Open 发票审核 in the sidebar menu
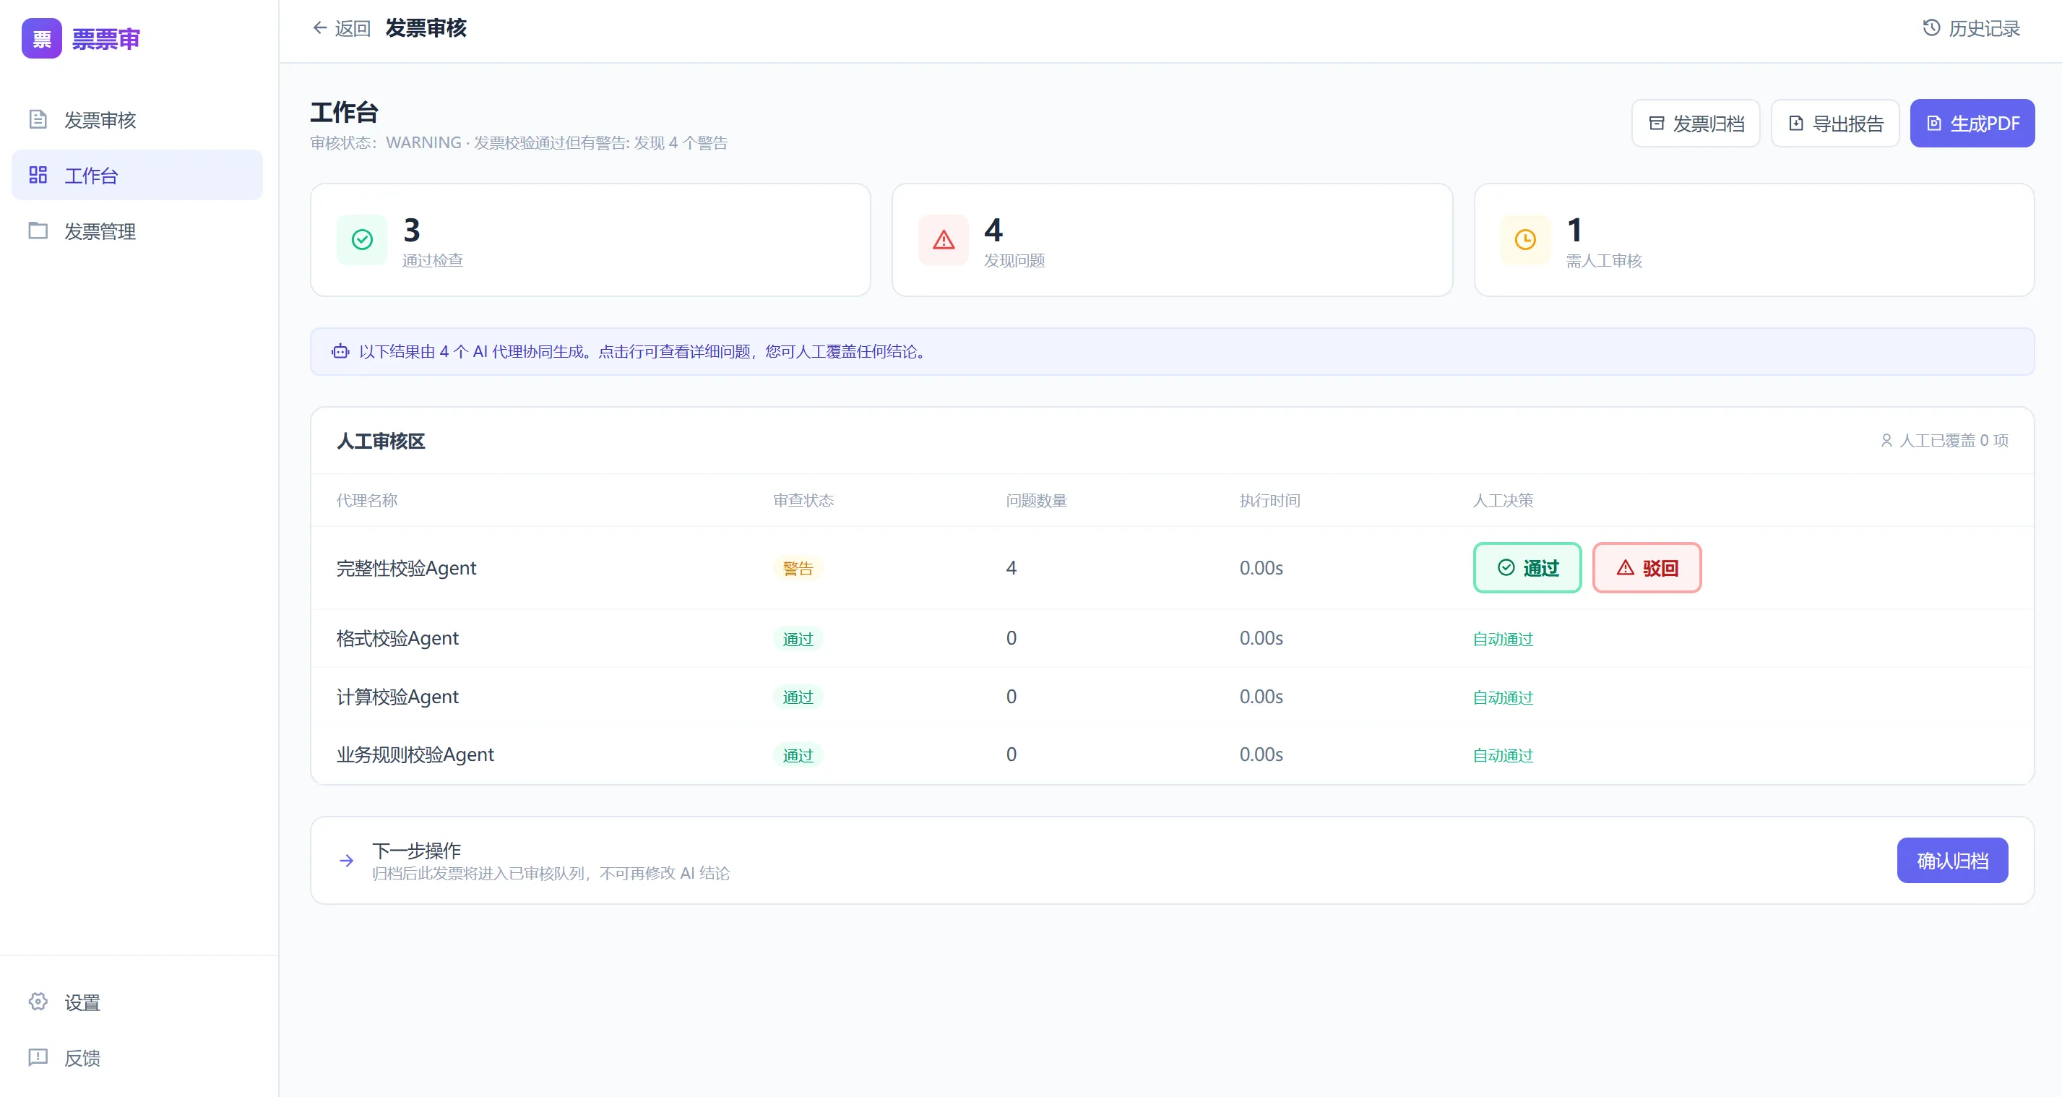Image resolution: width=2062 pixels, height=1097 pixels. (137, 119)
